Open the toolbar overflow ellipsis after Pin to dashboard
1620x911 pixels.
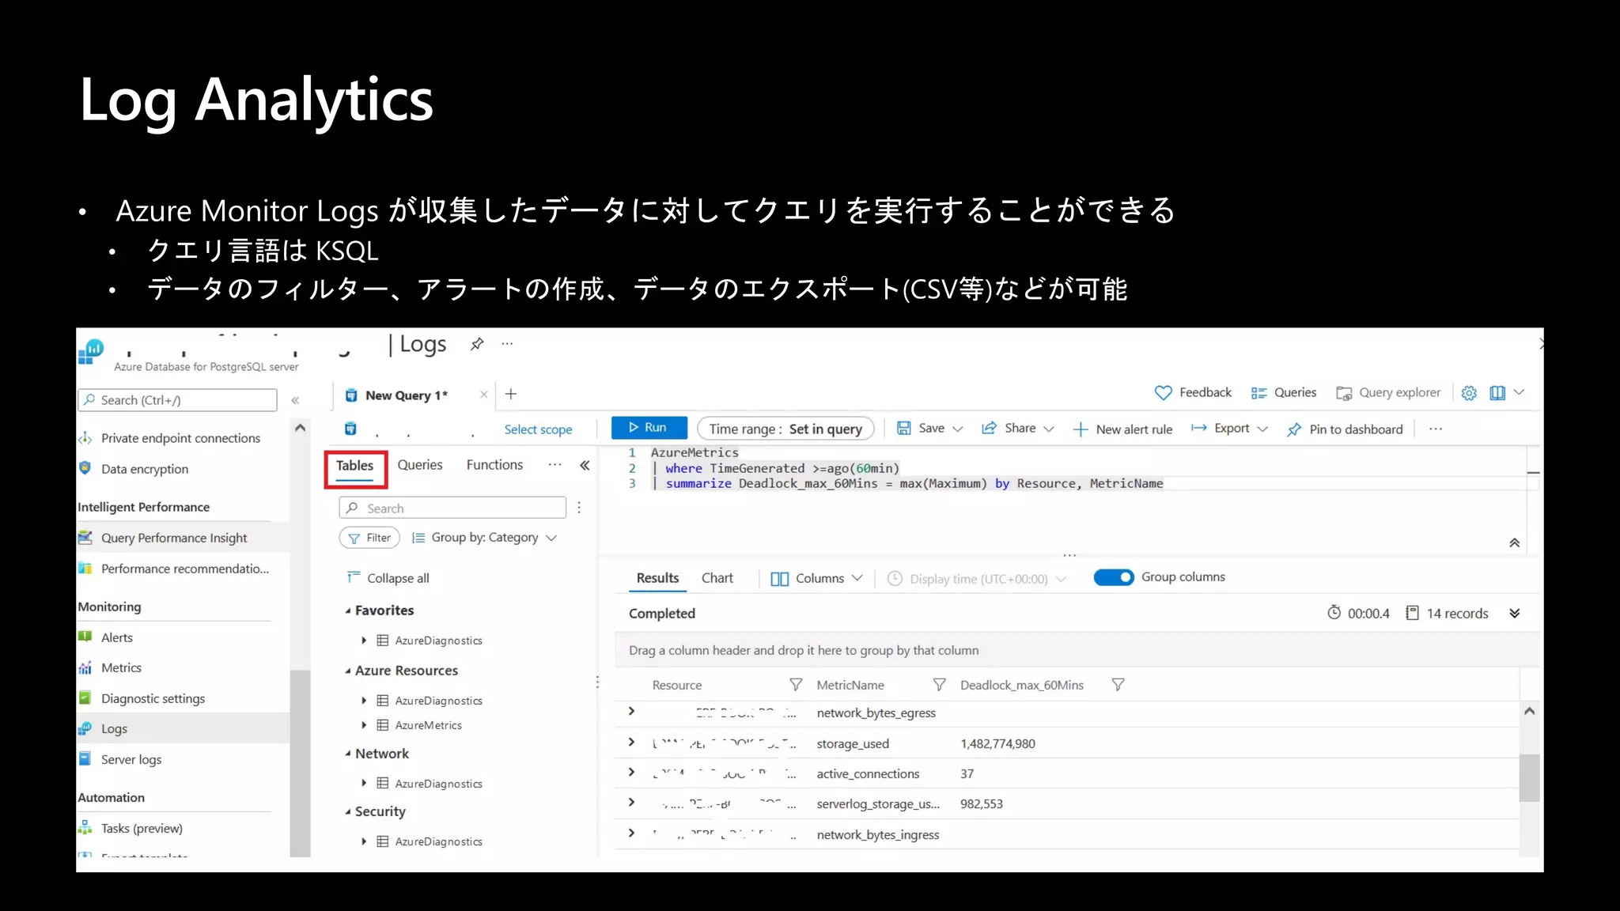pyautogui.click(x=1436, y=429)
